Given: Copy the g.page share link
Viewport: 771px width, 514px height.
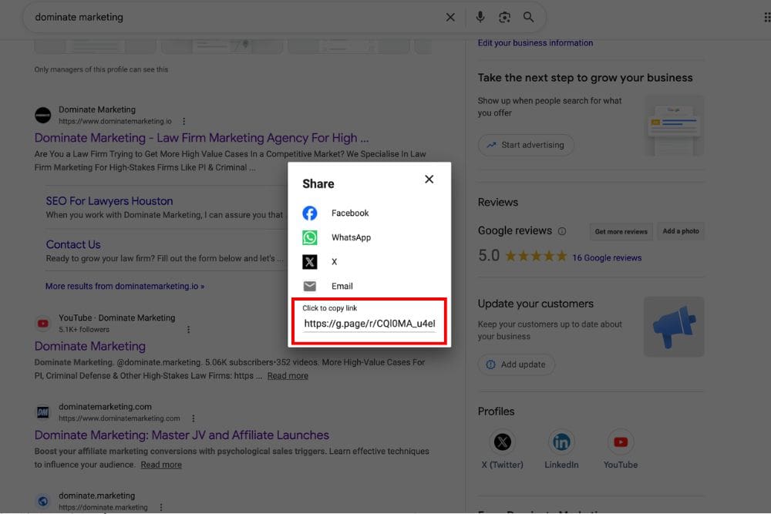Looking at the screenshot, I should [369, 324].
